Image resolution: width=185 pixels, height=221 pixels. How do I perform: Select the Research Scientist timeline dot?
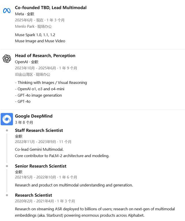[x=7, y=195]
